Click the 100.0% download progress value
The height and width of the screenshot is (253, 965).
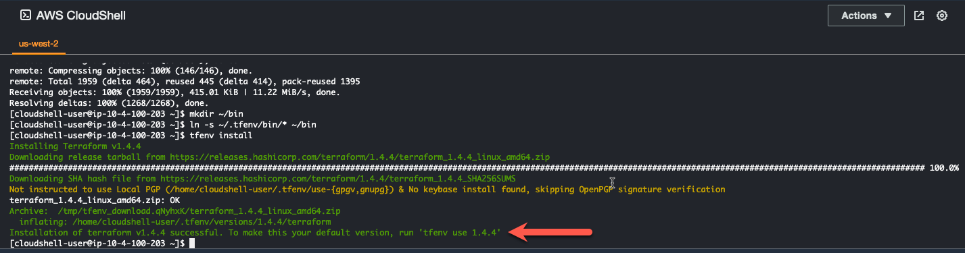tap(945, 167)
